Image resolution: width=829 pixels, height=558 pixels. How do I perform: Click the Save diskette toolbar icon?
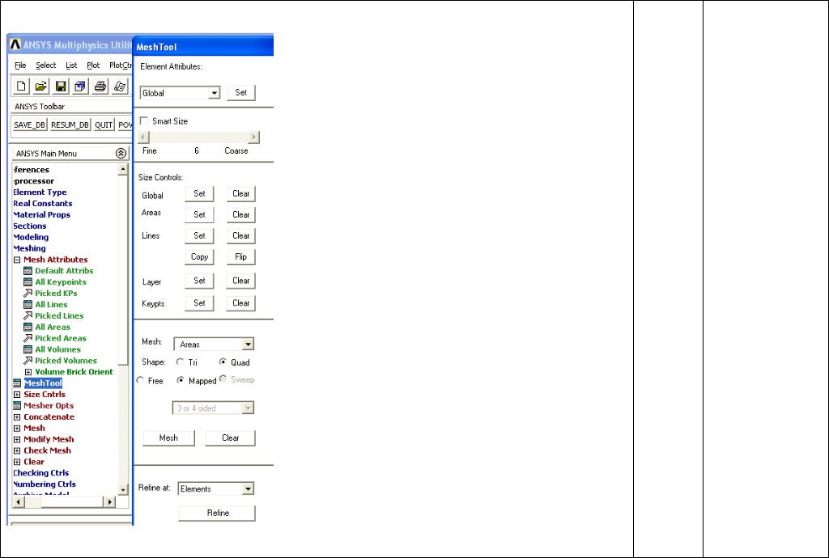click(61, 86)
